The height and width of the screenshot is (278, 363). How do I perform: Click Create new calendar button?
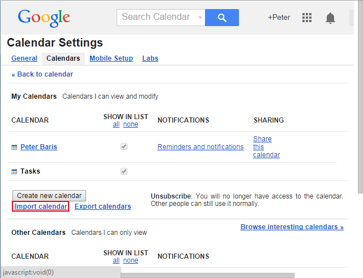[49, 196]
